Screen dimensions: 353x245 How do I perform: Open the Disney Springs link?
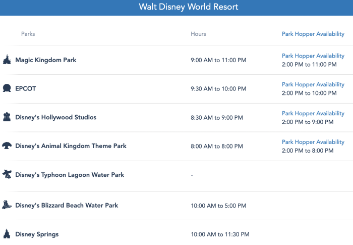tap(37, 234)
